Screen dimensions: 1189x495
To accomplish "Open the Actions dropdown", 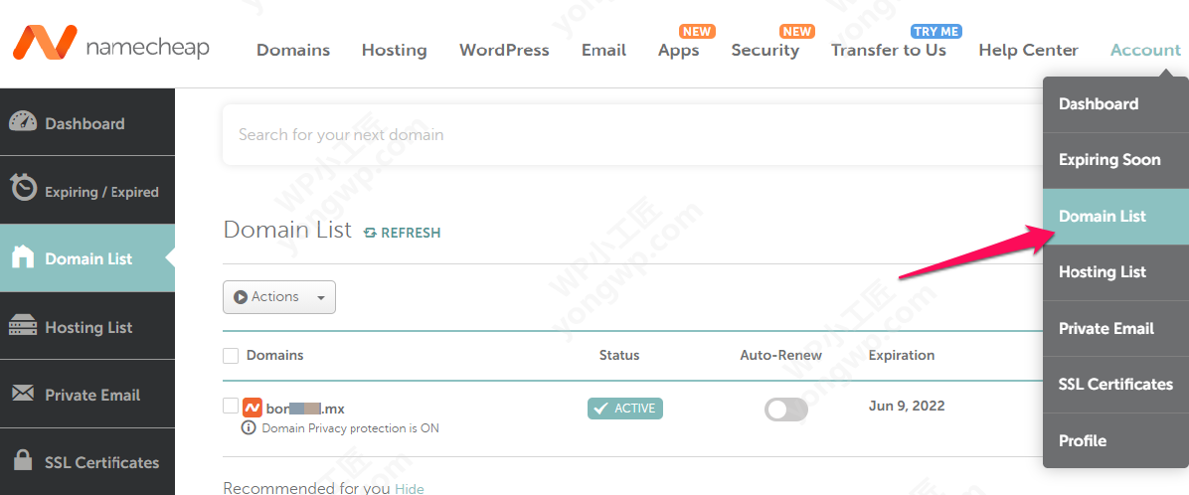I will 279,297.
